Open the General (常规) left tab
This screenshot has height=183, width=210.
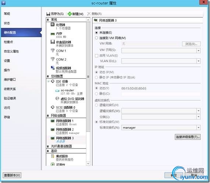(x=21, y=14)
